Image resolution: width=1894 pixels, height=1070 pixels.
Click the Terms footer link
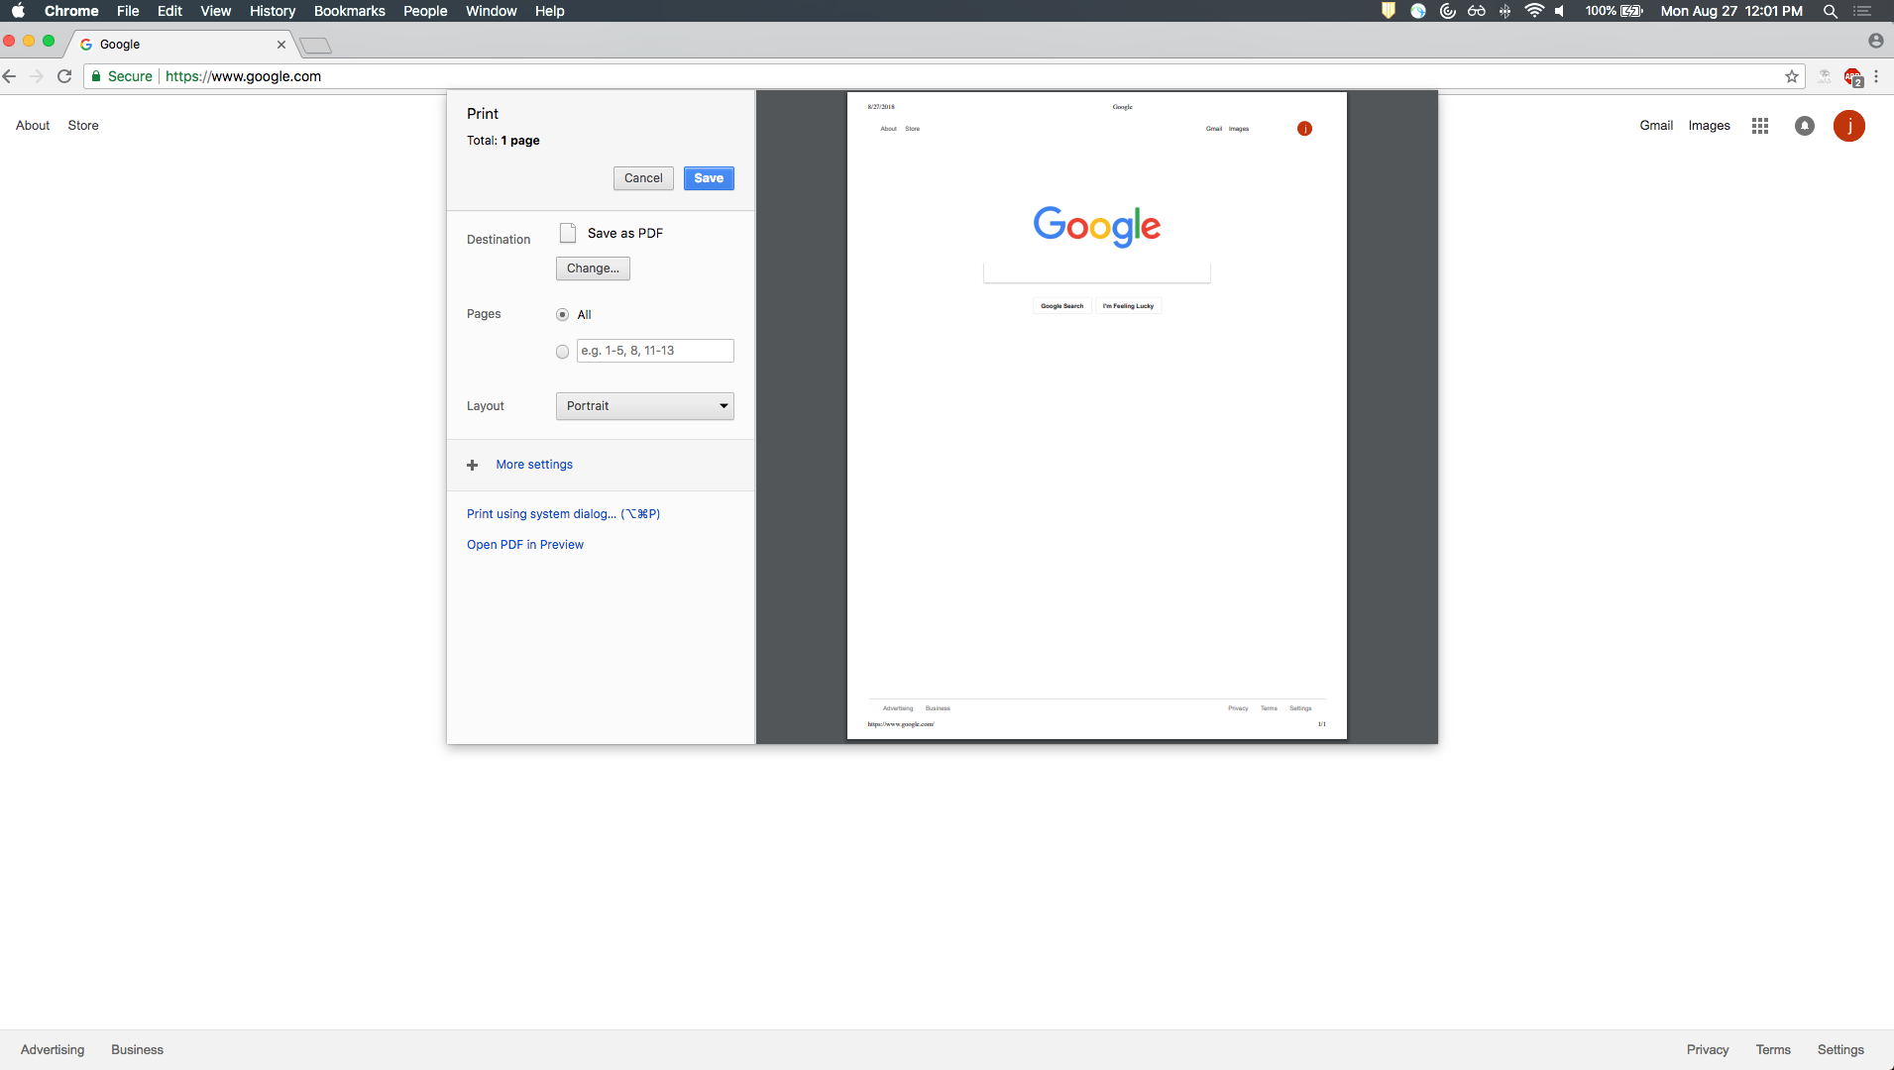click(x=1773, y=1050)
